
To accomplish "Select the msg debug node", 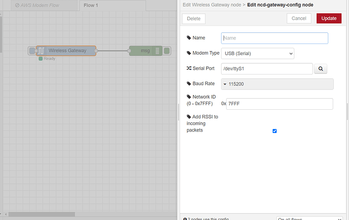I will tap(146, 51).
